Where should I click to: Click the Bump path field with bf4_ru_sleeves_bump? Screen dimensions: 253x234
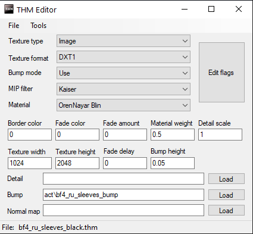123,195
